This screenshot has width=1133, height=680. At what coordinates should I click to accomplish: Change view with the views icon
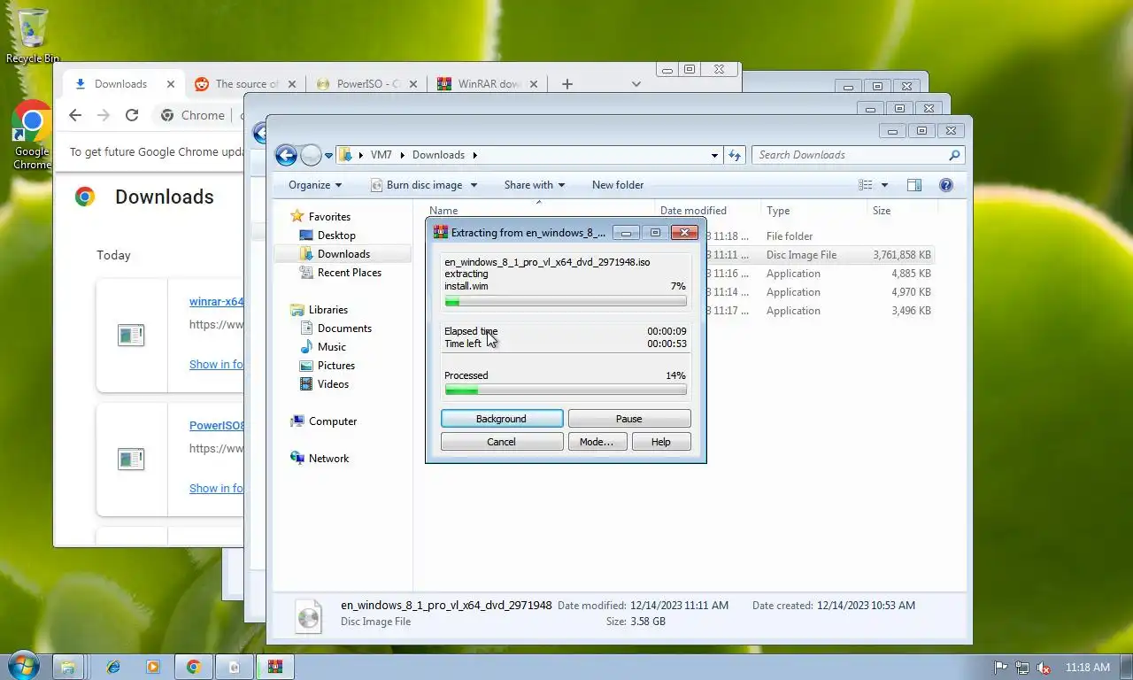(866, 185)
